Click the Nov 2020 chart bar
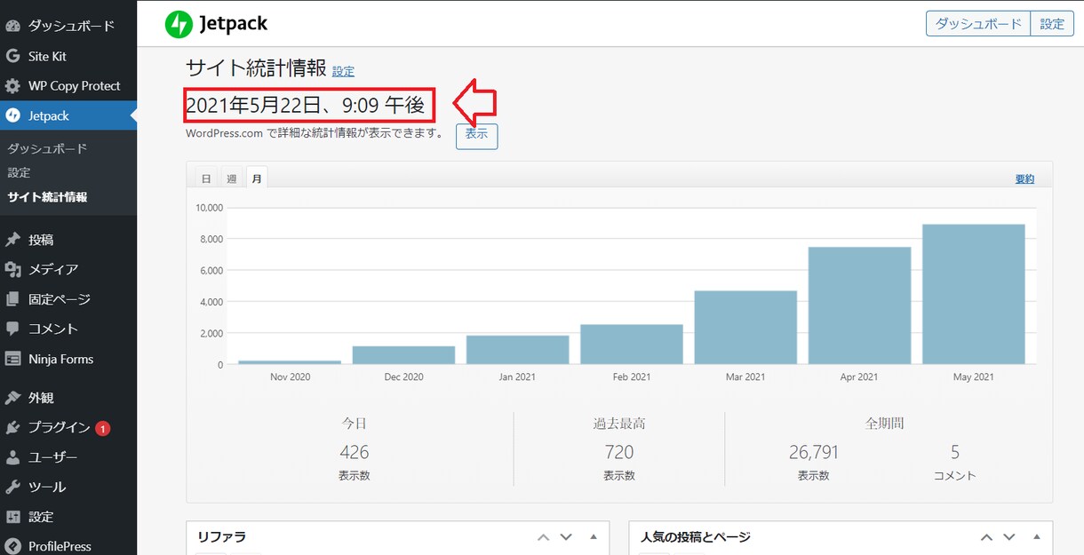Image resolution: width=1084 pixels, height=555 pixels. pos(290,362)
